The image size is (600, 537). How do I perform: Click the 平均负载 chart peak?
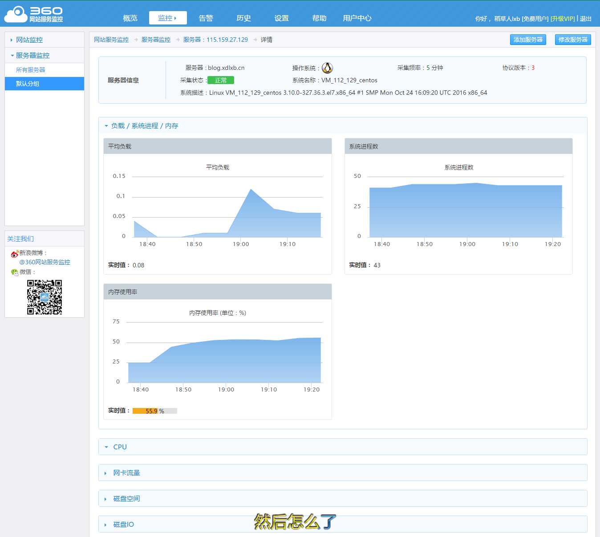click(251, 190)
